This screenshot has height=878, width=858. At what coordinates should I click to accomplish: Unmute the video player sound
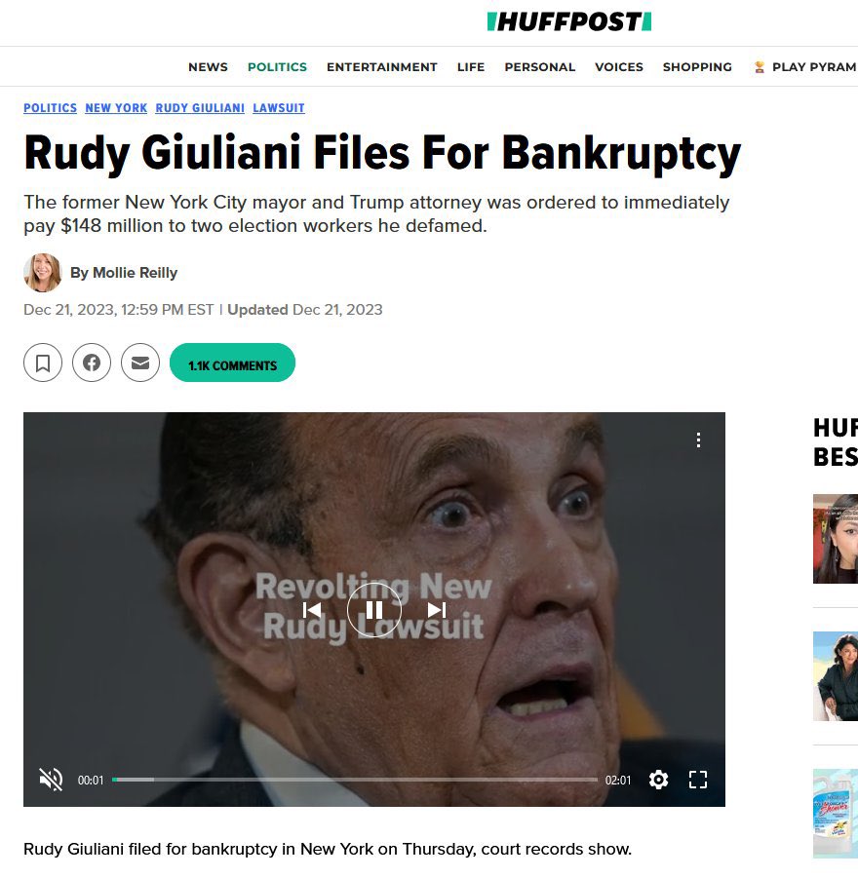point(51,780)
